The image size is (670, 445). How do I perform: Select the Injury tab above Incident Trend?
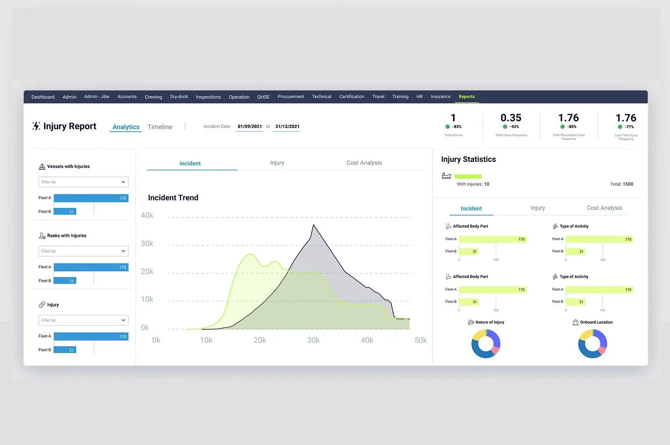pyautogui.click(x=277, y=163)
